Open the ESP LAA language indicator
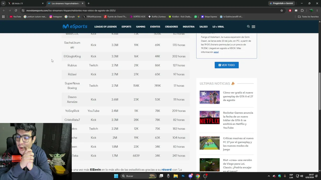The image size is (321, 180). [x=291, y=176]
